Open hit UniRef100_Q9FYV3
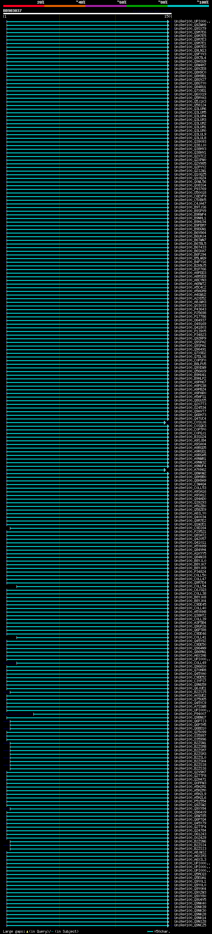212x934 pixels. pos(190,54)
